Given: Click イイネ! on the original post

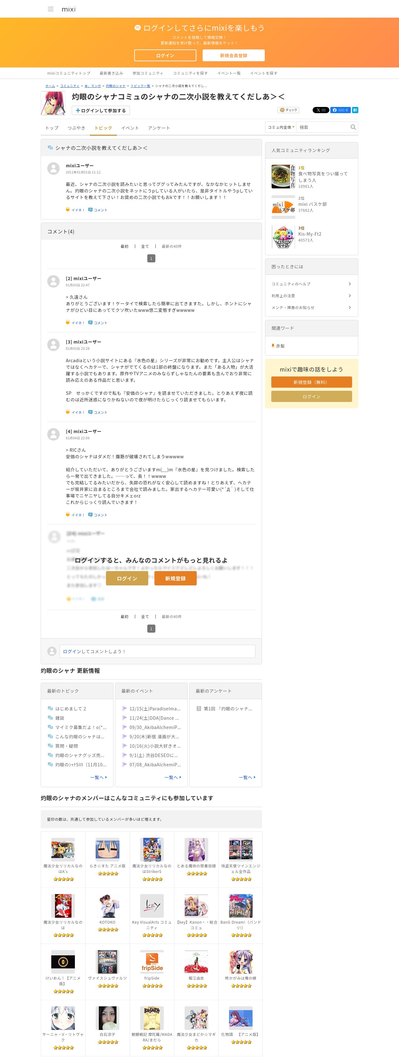Looking at the screenshot, I should click(75, 210).
